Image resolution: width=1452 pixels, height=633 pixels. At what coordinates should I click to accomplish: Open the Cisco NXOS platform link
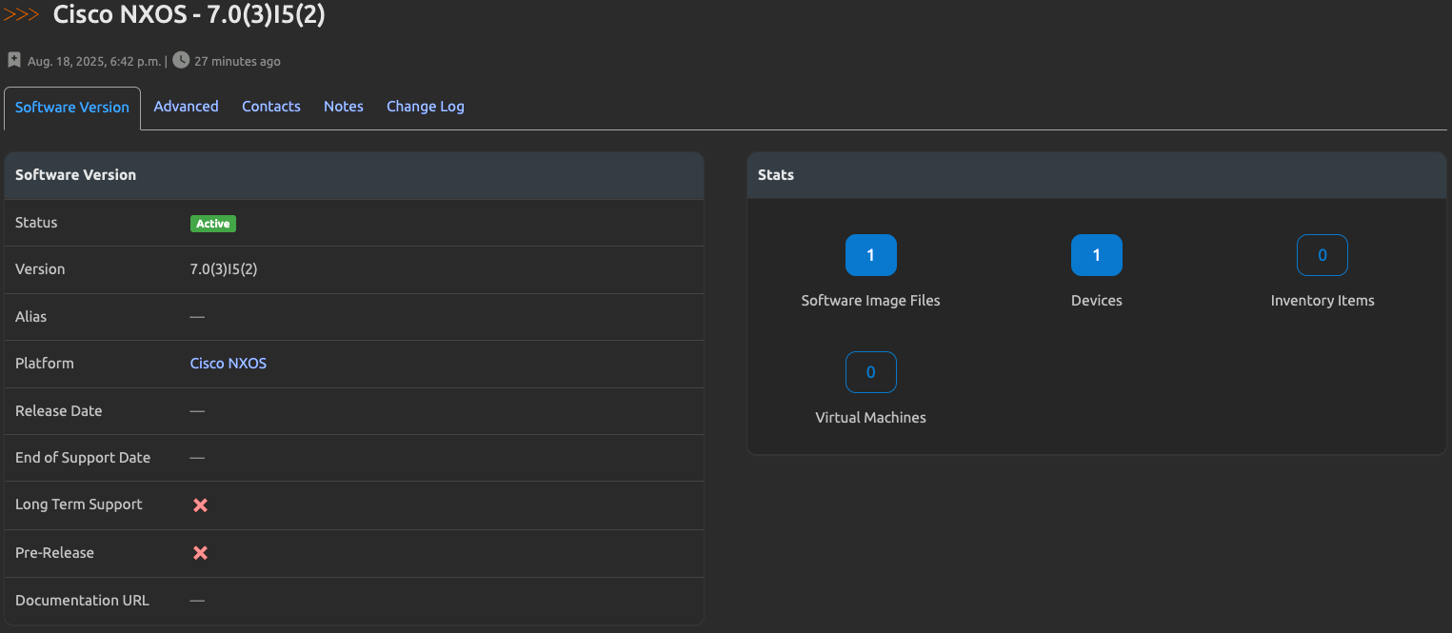pyautogui.click(x=228, y=363)
